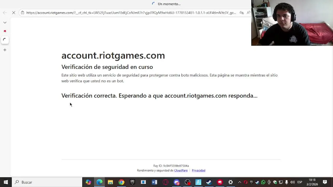Open the Windows Start menu
This screenshot has width=333, height=187.
(6, 182)
